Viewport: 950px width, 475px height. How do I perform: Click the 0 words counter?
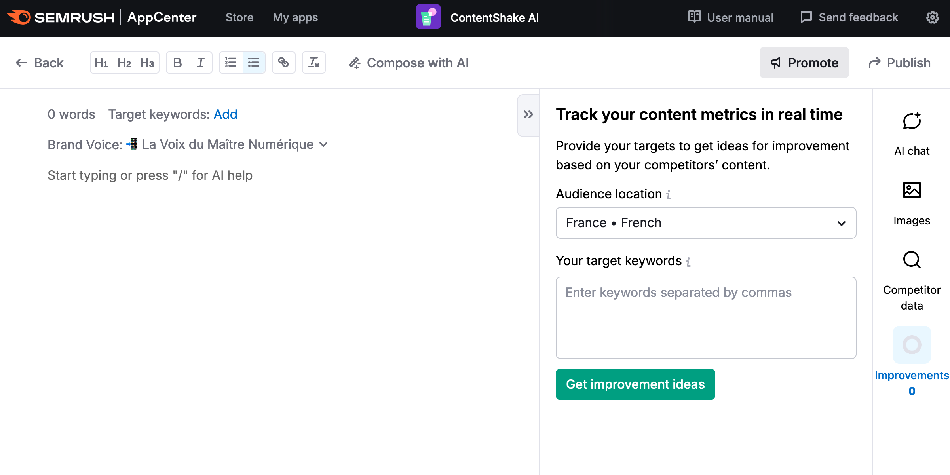pyautogui.click(x=71, y=114)
